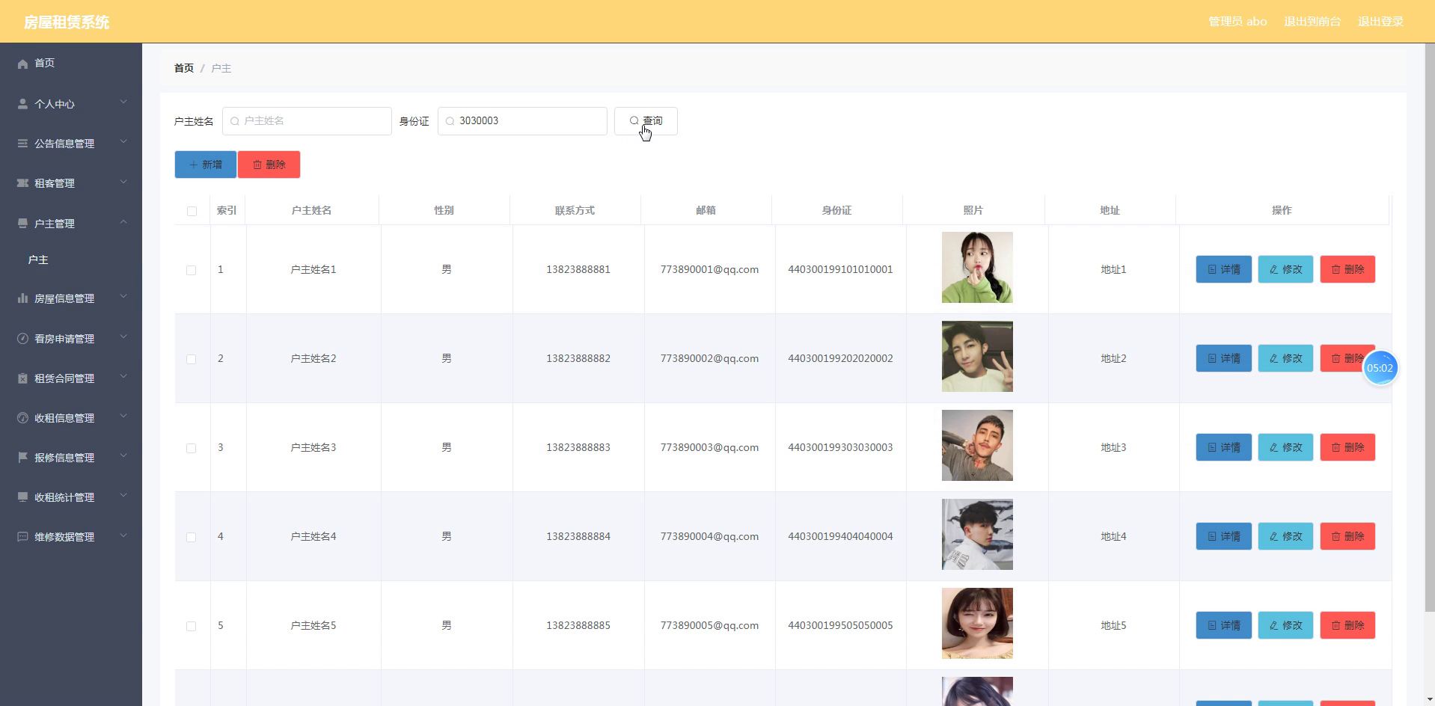This screenshot has height=706, width=1435.
Task: Click the bar chart icon beside 房屋信息管理
Action: 22,298
